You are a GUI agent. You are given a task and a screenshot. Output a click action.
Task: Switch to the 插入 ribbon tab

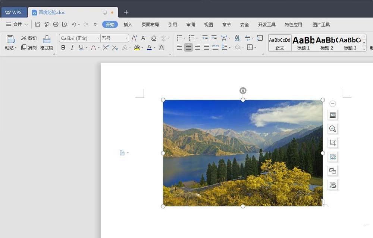[x=128, y=25]
